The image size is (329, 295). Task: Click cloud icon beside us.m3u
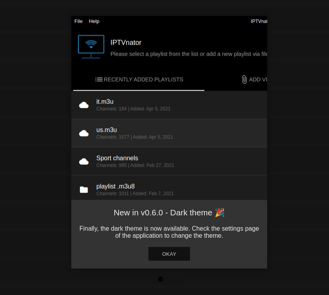click(84, 133)
